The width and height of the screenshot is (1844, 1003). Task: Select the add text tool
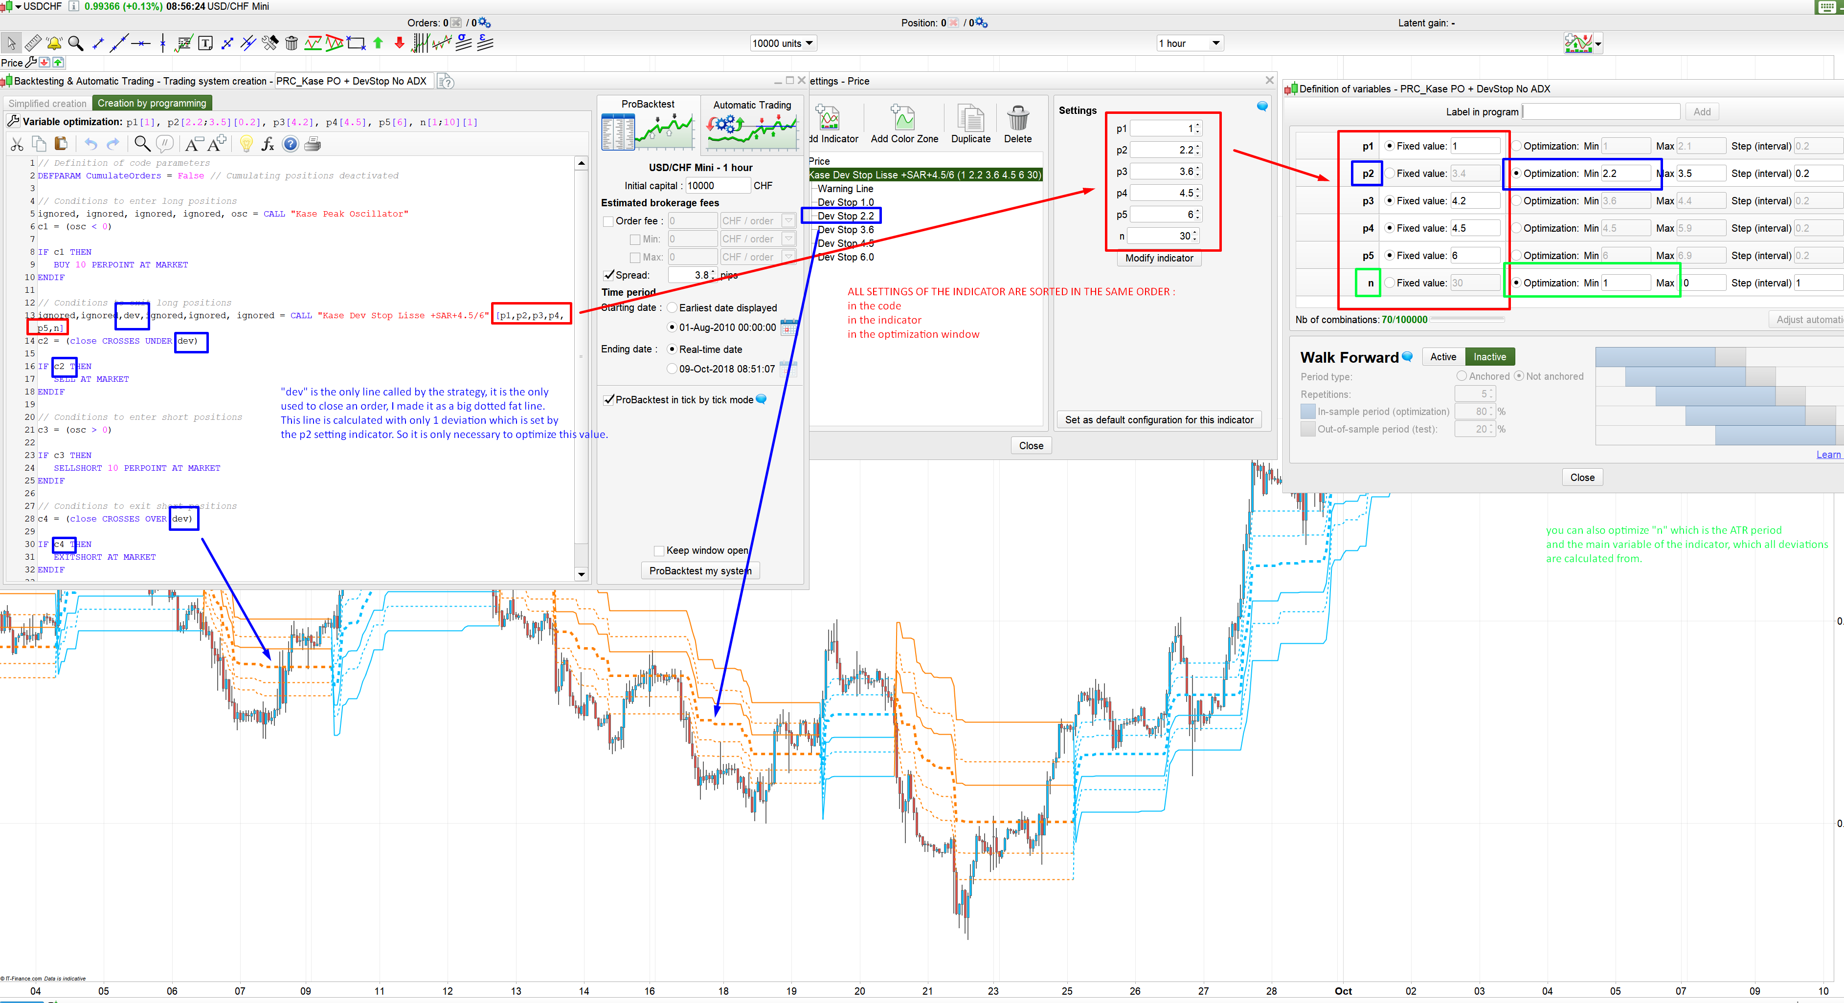[205, 44]
